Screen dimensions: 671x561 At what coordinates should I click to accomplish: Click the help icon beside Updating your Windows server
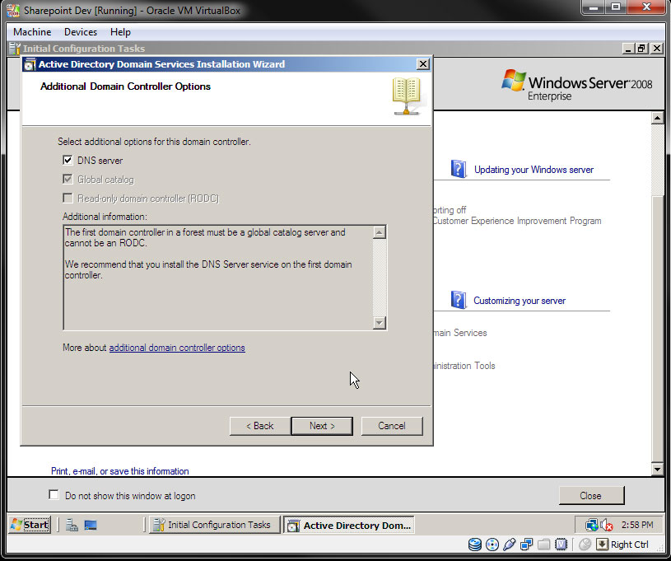click(x=459, y=169)
